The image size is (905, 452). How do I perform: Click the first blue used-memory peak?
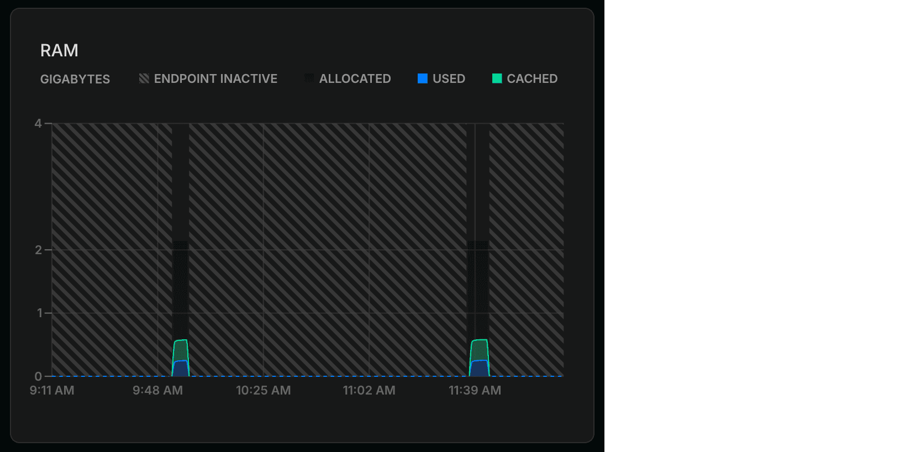pyautogui.click(x=181, y=369)
